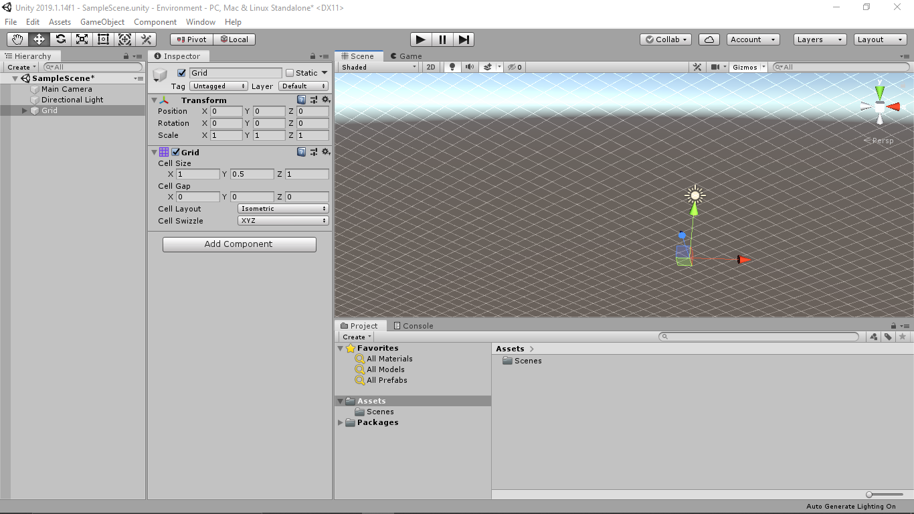Screen dimensions: 914x514
Task: Select the combined Transform tool
Action: [x=125, y=39]
